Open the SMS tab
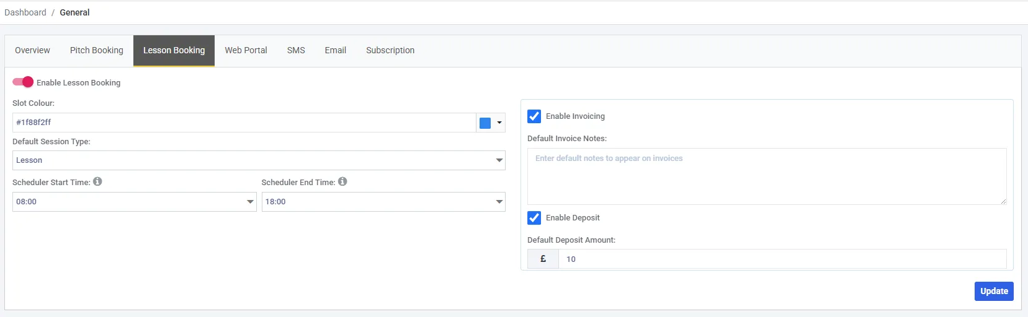Screen dimensions: 1028x317 (x=296, y=50)
